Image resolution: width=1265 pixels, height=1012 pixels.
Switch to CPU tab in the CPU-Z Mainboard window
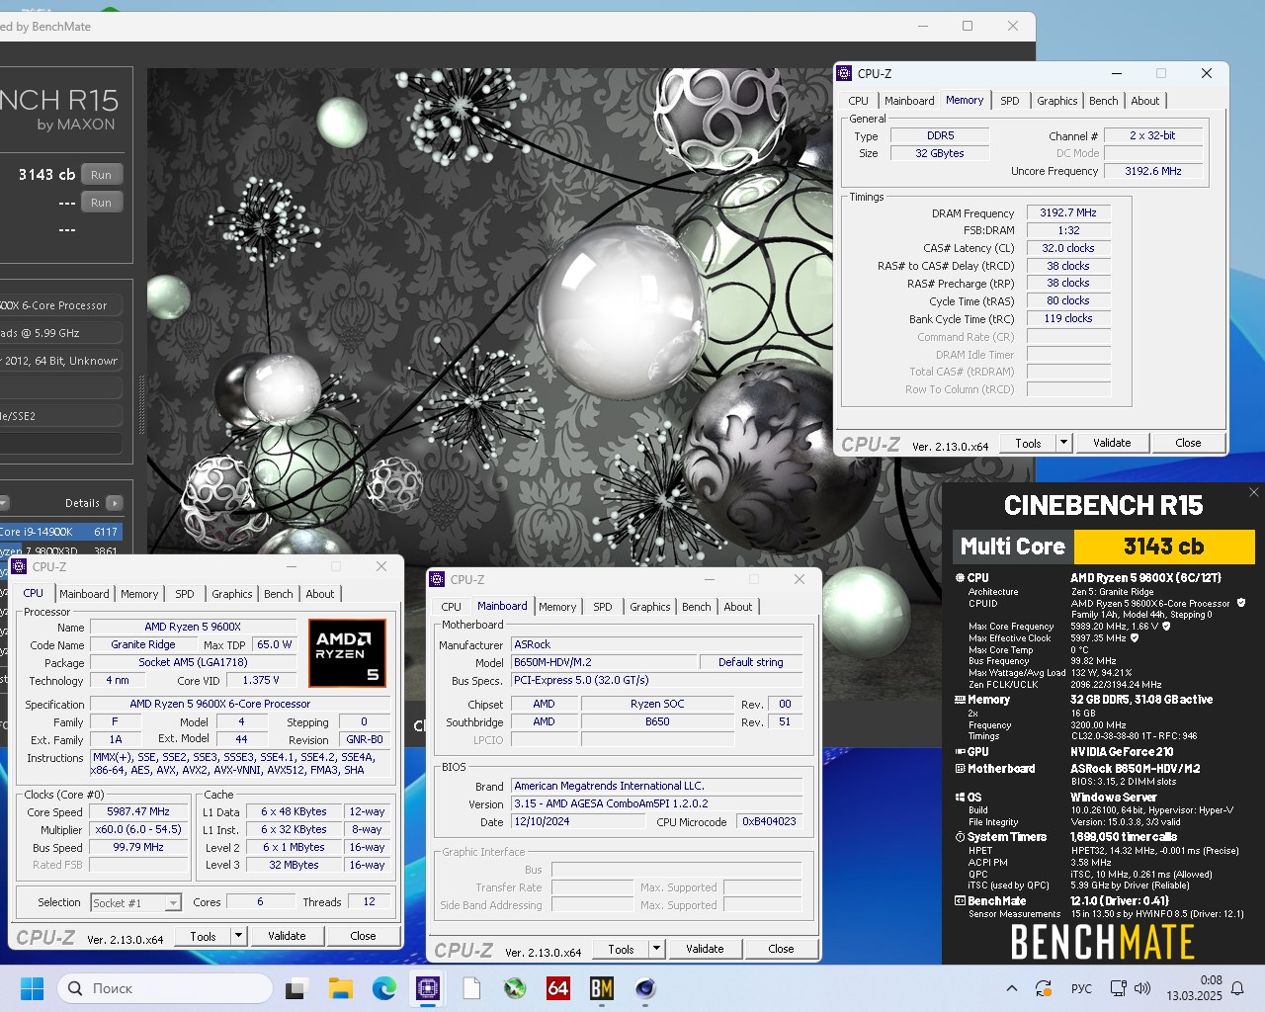(x=451, y=607)
